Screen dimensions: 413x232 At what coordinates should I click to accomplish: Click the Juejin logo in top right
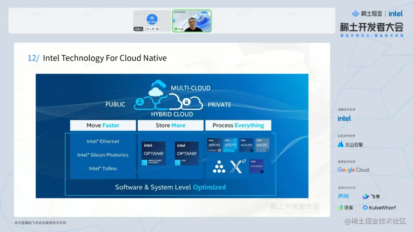(x=367, y=14)
